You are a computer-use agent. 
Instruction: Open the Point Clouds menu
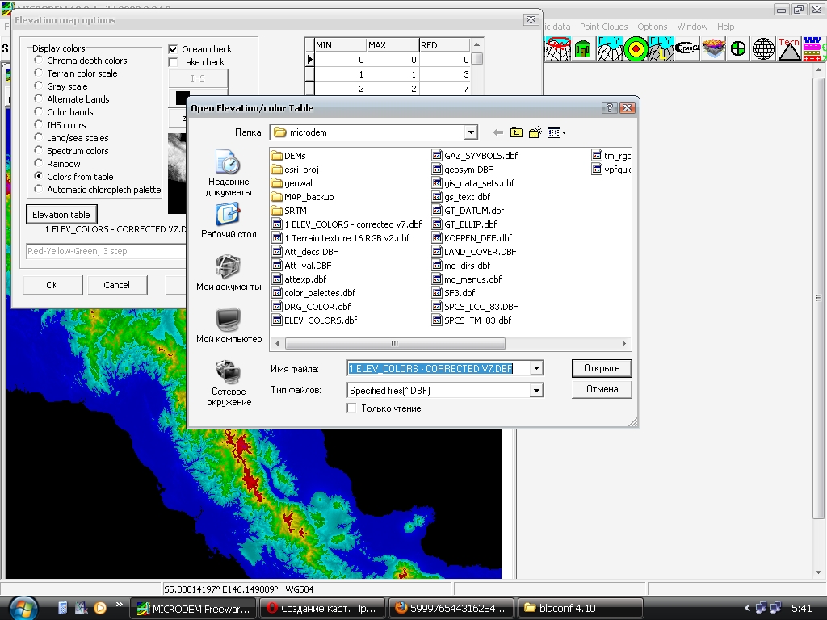click(x=603, y=27)
